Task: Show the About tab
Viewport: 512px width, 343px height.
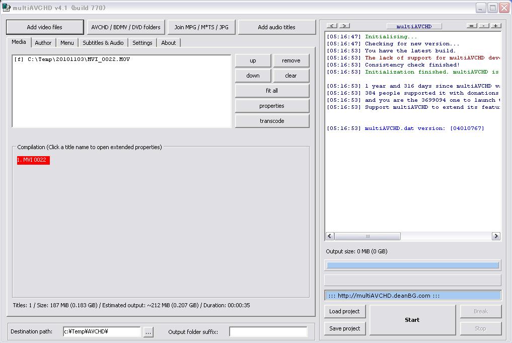Action: click(169, 43)
